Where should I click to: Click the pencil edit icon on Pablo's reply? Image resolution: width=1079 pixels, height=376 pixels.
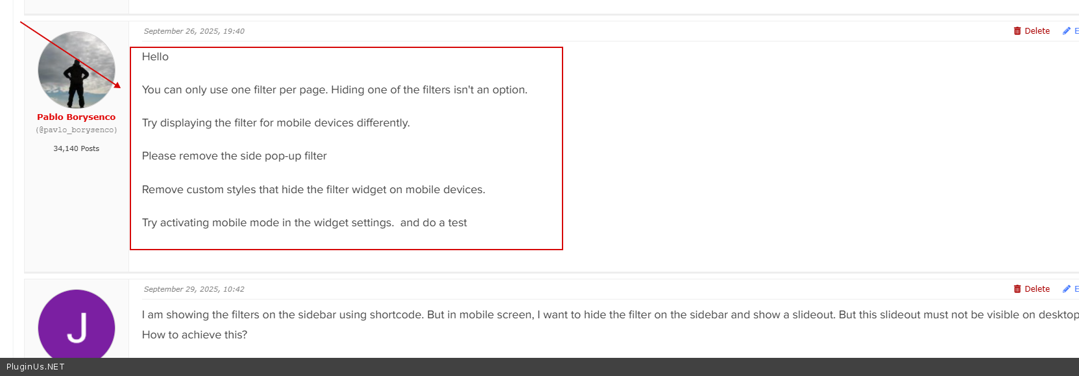tap(1066, 31)
